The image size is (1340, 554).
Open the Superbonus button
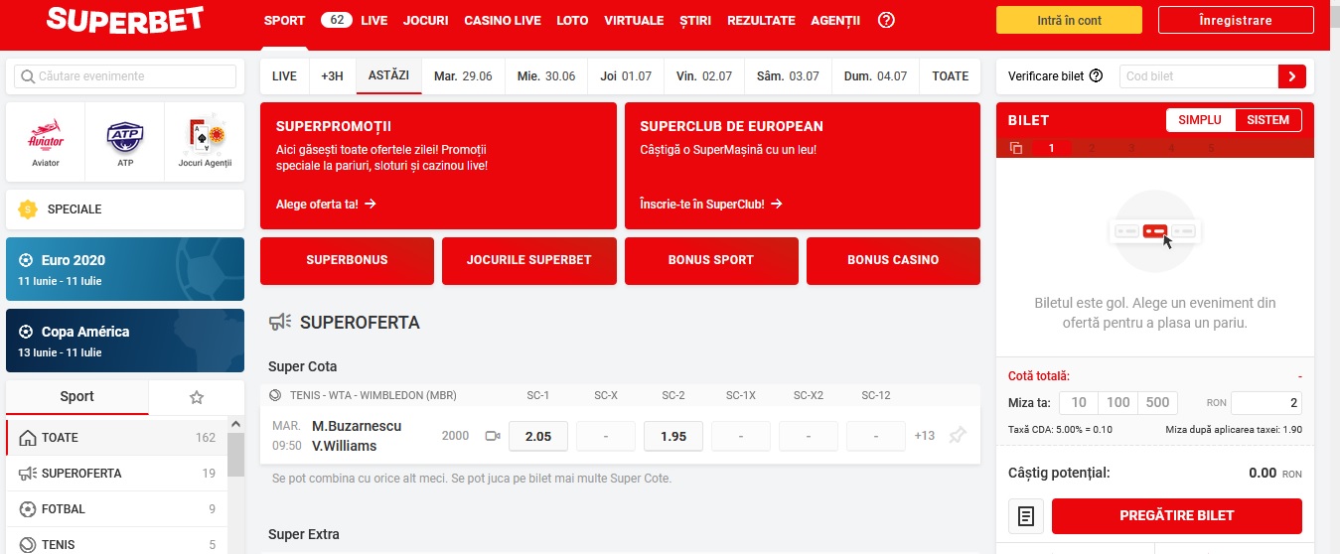tap(347, 260)
